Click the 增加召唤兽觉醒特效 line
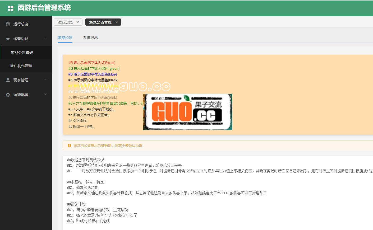Viewport: 373px width, 230px height. pyautogui.click(x=98, y=210)
